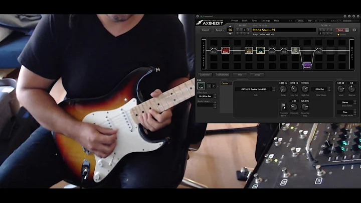
Task: Select scene 8
Action: click(331, 30)
